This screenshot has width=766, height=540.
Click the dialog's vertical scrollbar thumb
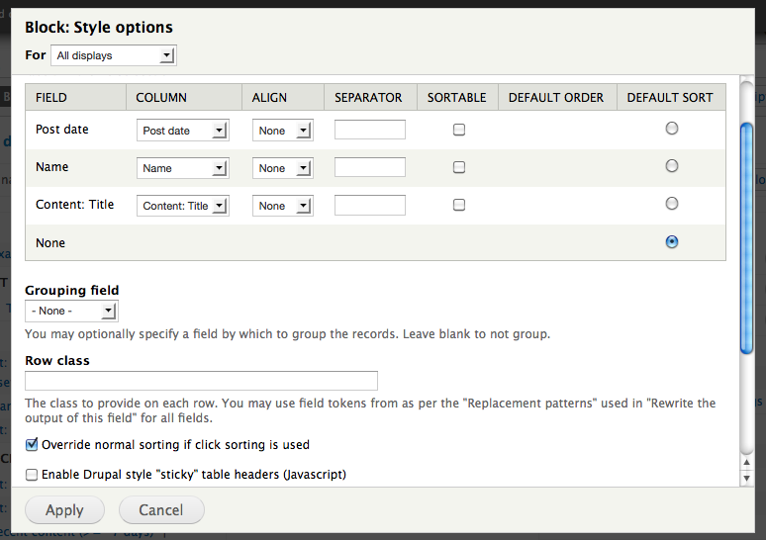pyautogui.click(x=747, y=237)
